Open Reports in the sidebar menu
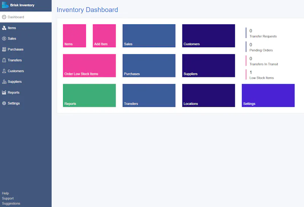The height and width of the screenshot is (207, 304). point(26,92)
